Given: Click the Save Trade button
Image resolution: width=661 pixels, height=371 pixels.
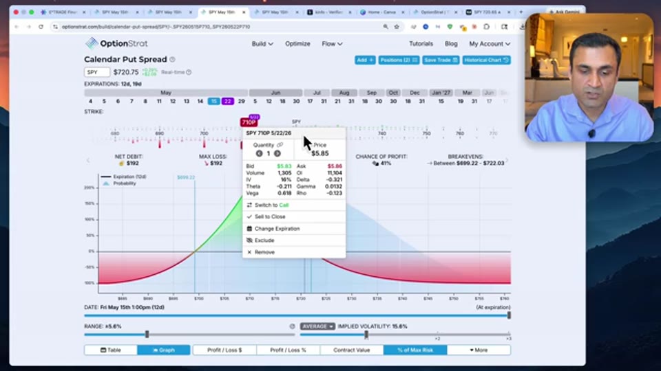Looking at the screenshot, I should 441,60.
